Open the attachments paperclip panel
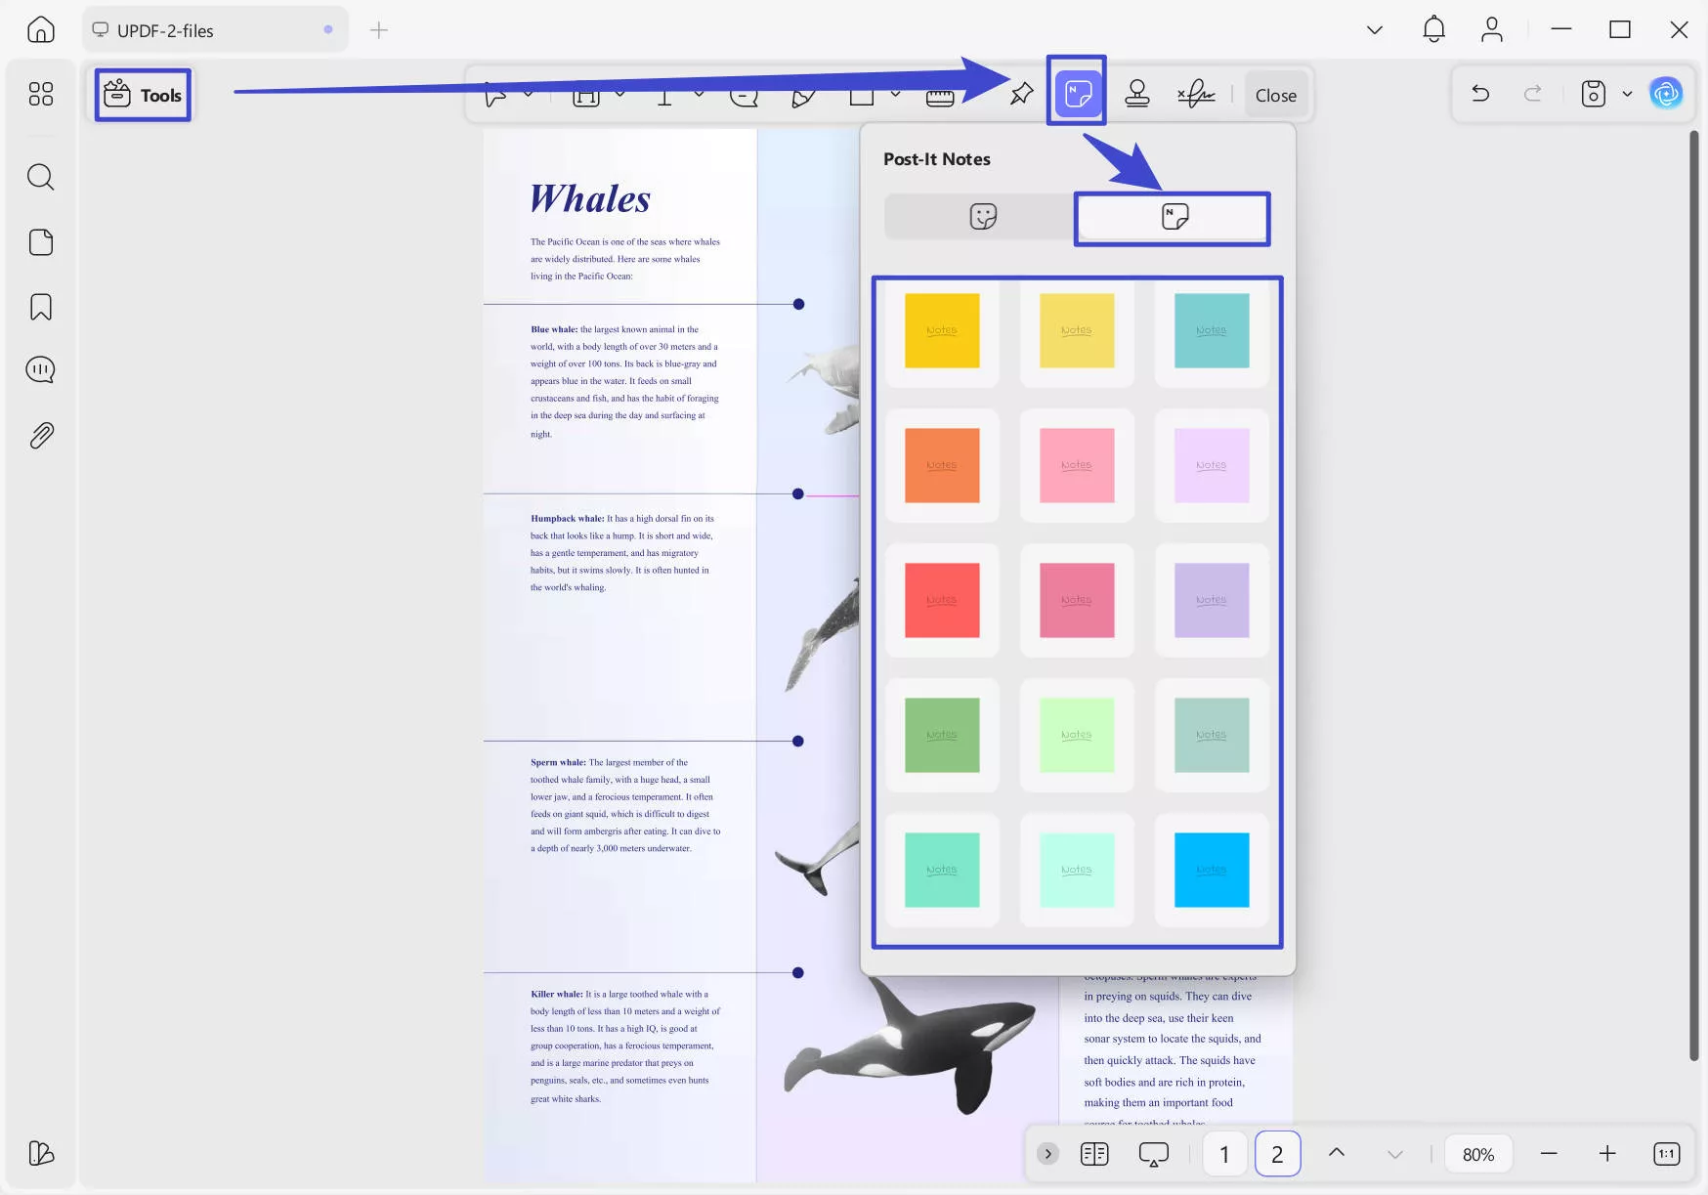1708x1195 pixels. coord(40,435)
